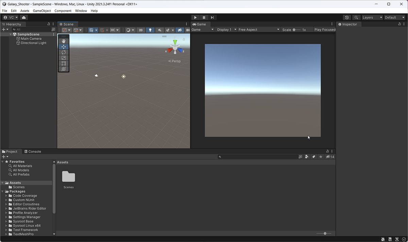Expand the Code Coverage package entry
Screen dimensions: 408x242
[6, 196]
